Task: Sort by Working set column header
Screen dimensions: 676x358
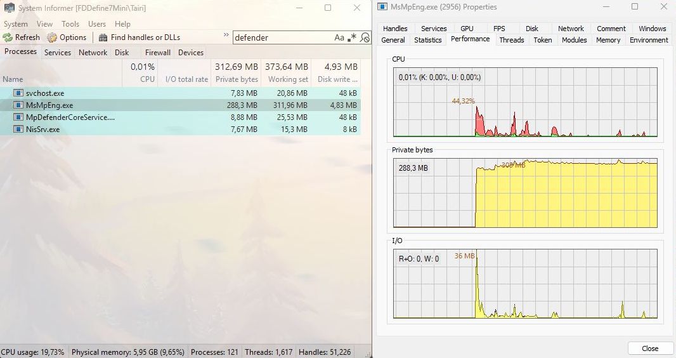Action: pyautogui.click(x=286, y=74)
